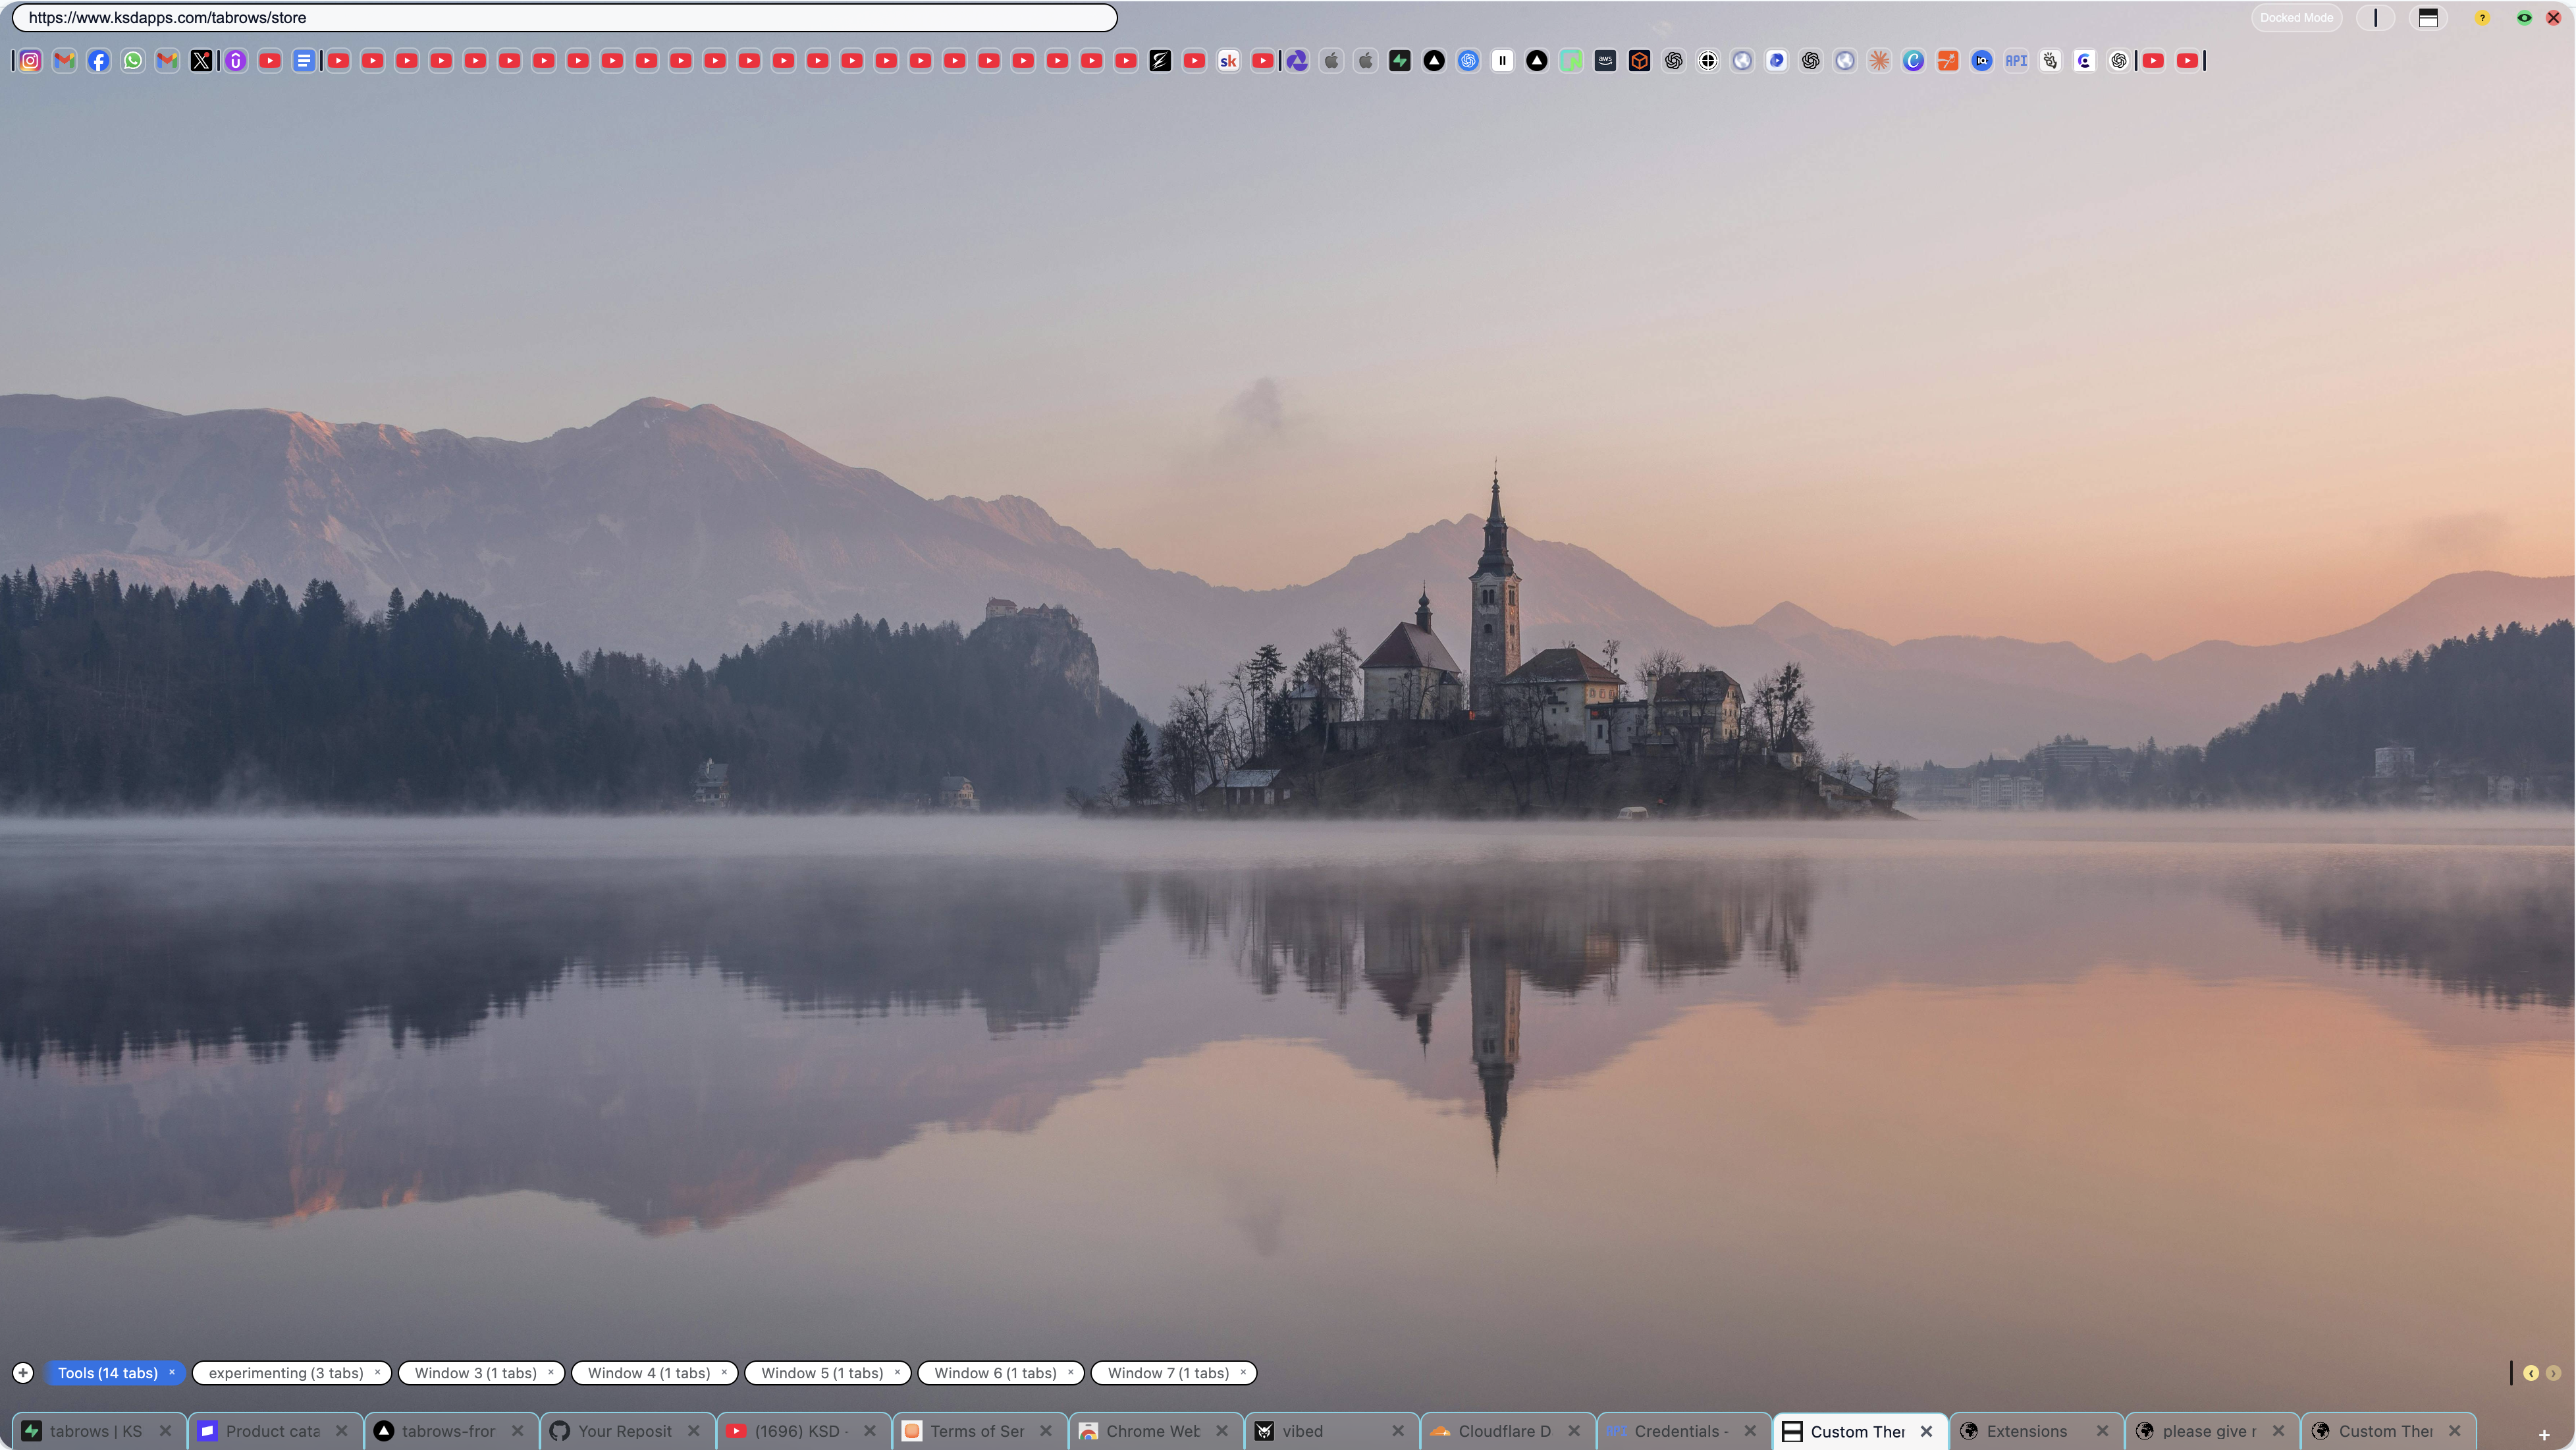Expand Window 5 (1 tabs) group
2576x1450 pixels.
[x=821, y=1373]
